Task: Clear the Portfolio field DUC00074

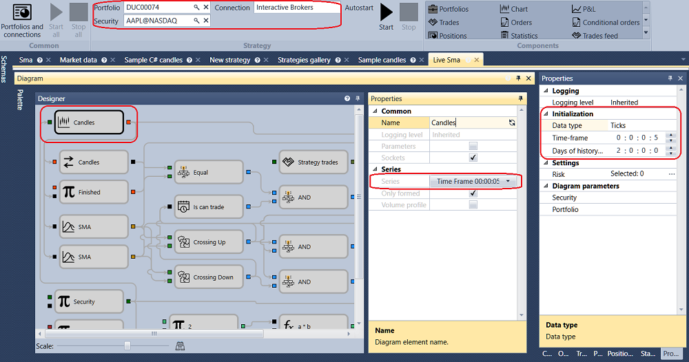Action: [x=205, y=8]
